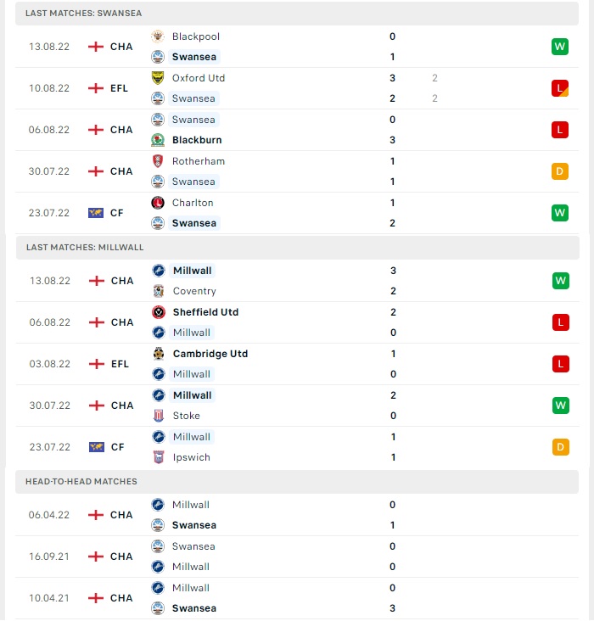This screenshot has width=594, height=621.
Task: Click the Rotherham club crest
Action: tap(158, 161)
